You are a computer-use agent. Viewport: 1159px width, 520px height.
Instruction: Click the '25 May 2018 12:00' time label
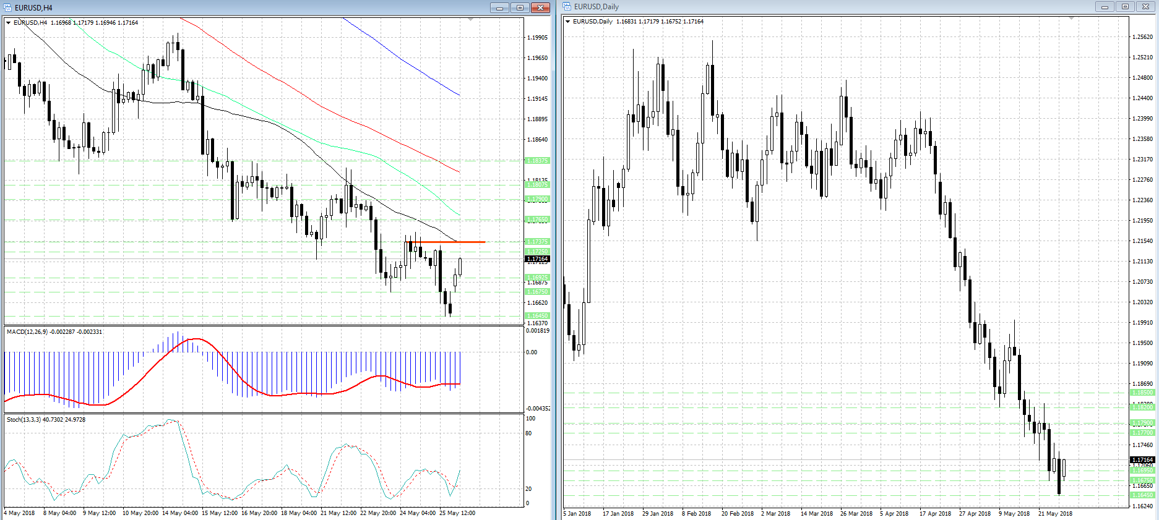point(457,513)
